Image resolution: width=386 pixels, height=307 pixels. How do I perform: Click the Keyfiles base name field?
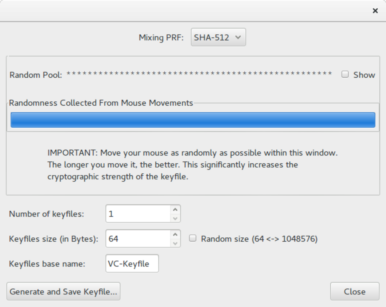(132, 264)
